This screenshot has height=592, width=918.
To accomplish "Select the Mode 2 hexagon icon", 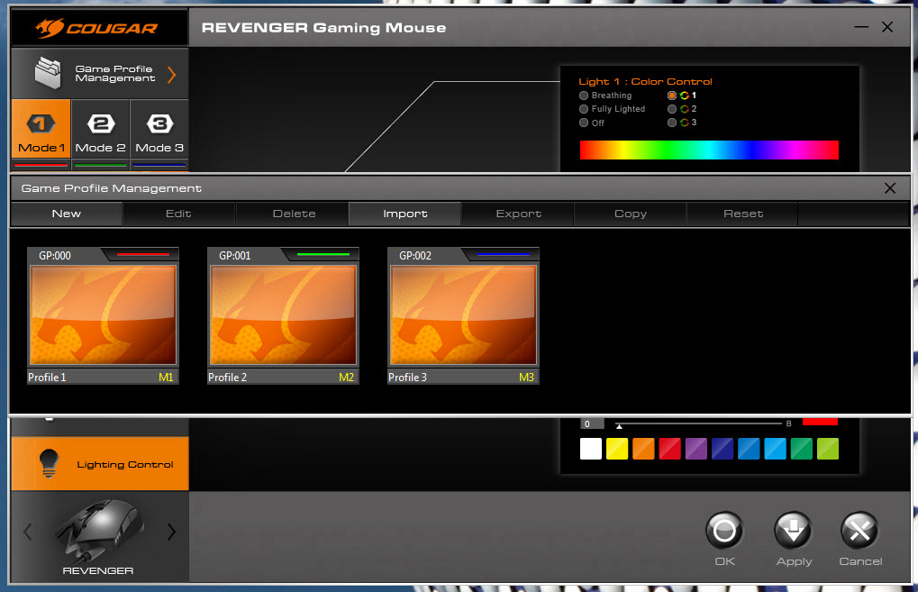I will pyautogui.click(x=101, y=123).
